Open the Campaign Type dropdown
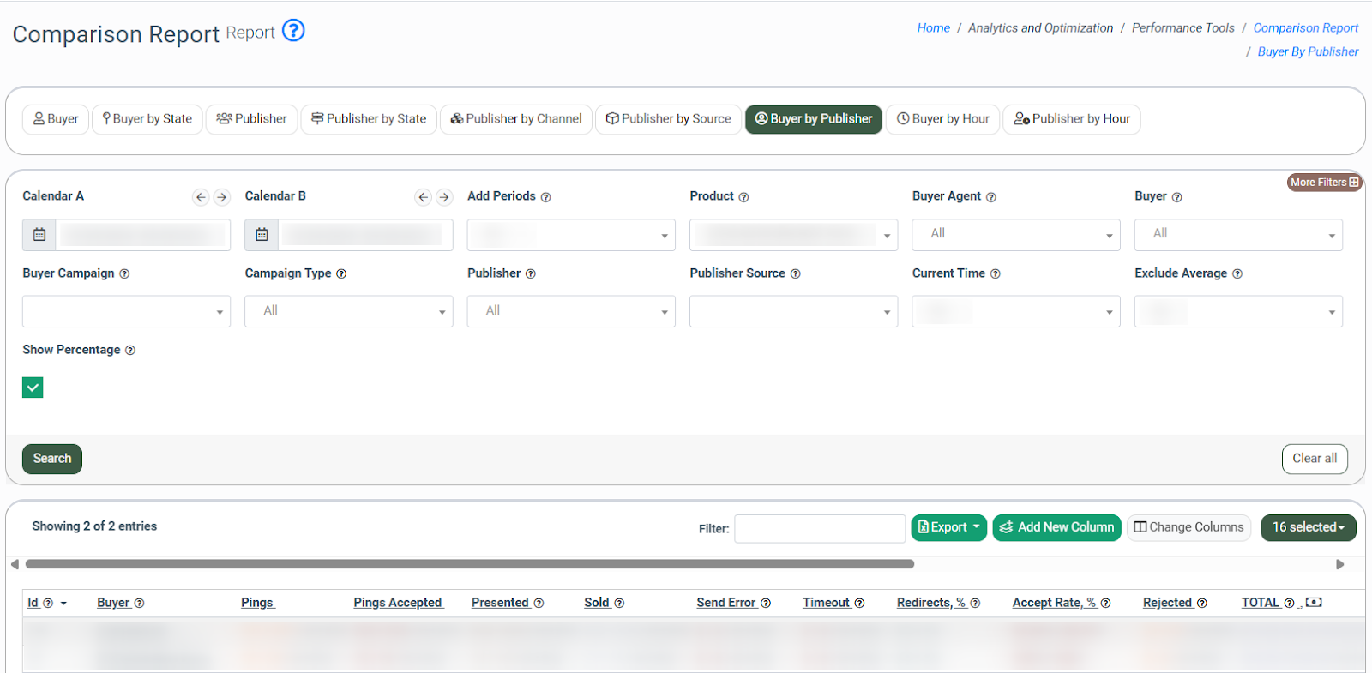Image resolution: width=1372 pixels, height=673 pixels. [x=348, y=311]
